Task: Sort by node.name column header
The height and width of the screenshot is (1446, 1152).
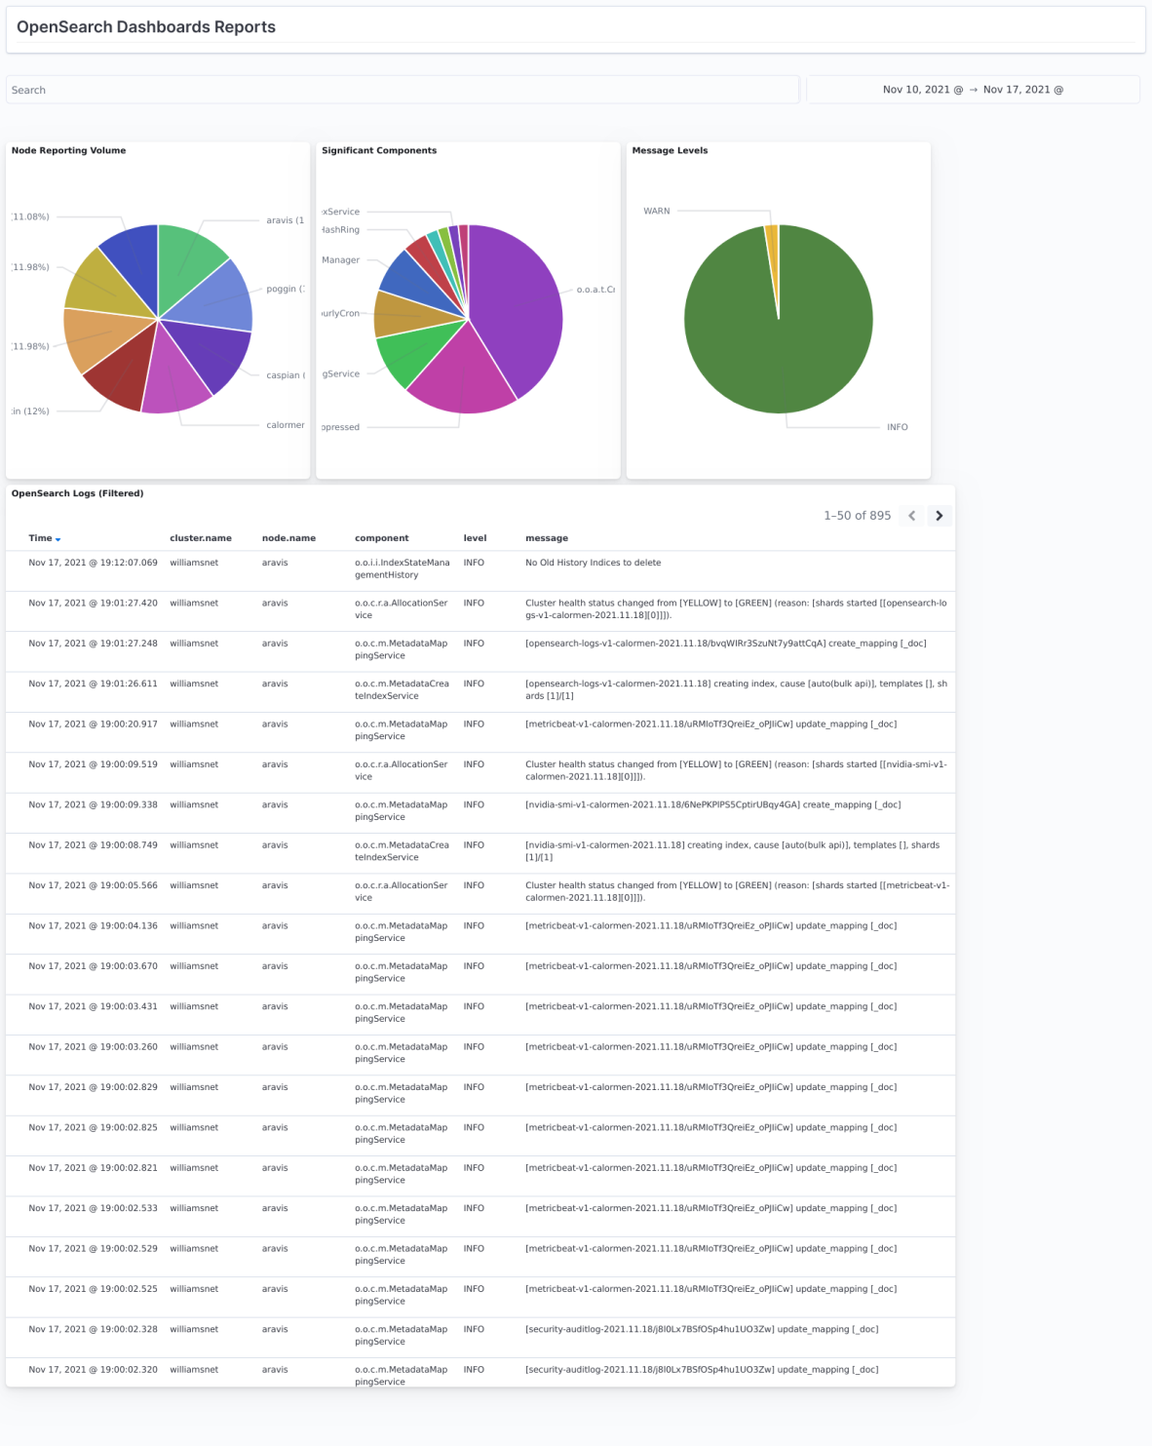Action: tap(288, 538)
